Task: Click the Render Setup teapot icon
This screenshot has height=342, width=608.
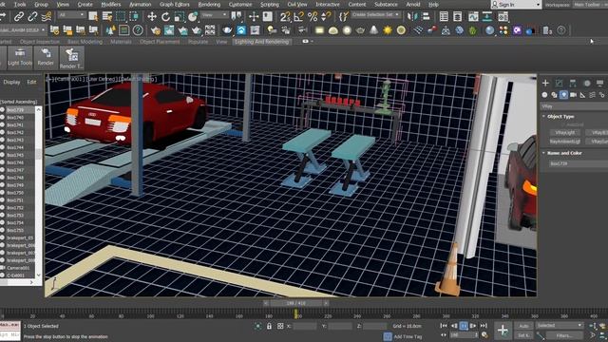Action: [156, 30]
